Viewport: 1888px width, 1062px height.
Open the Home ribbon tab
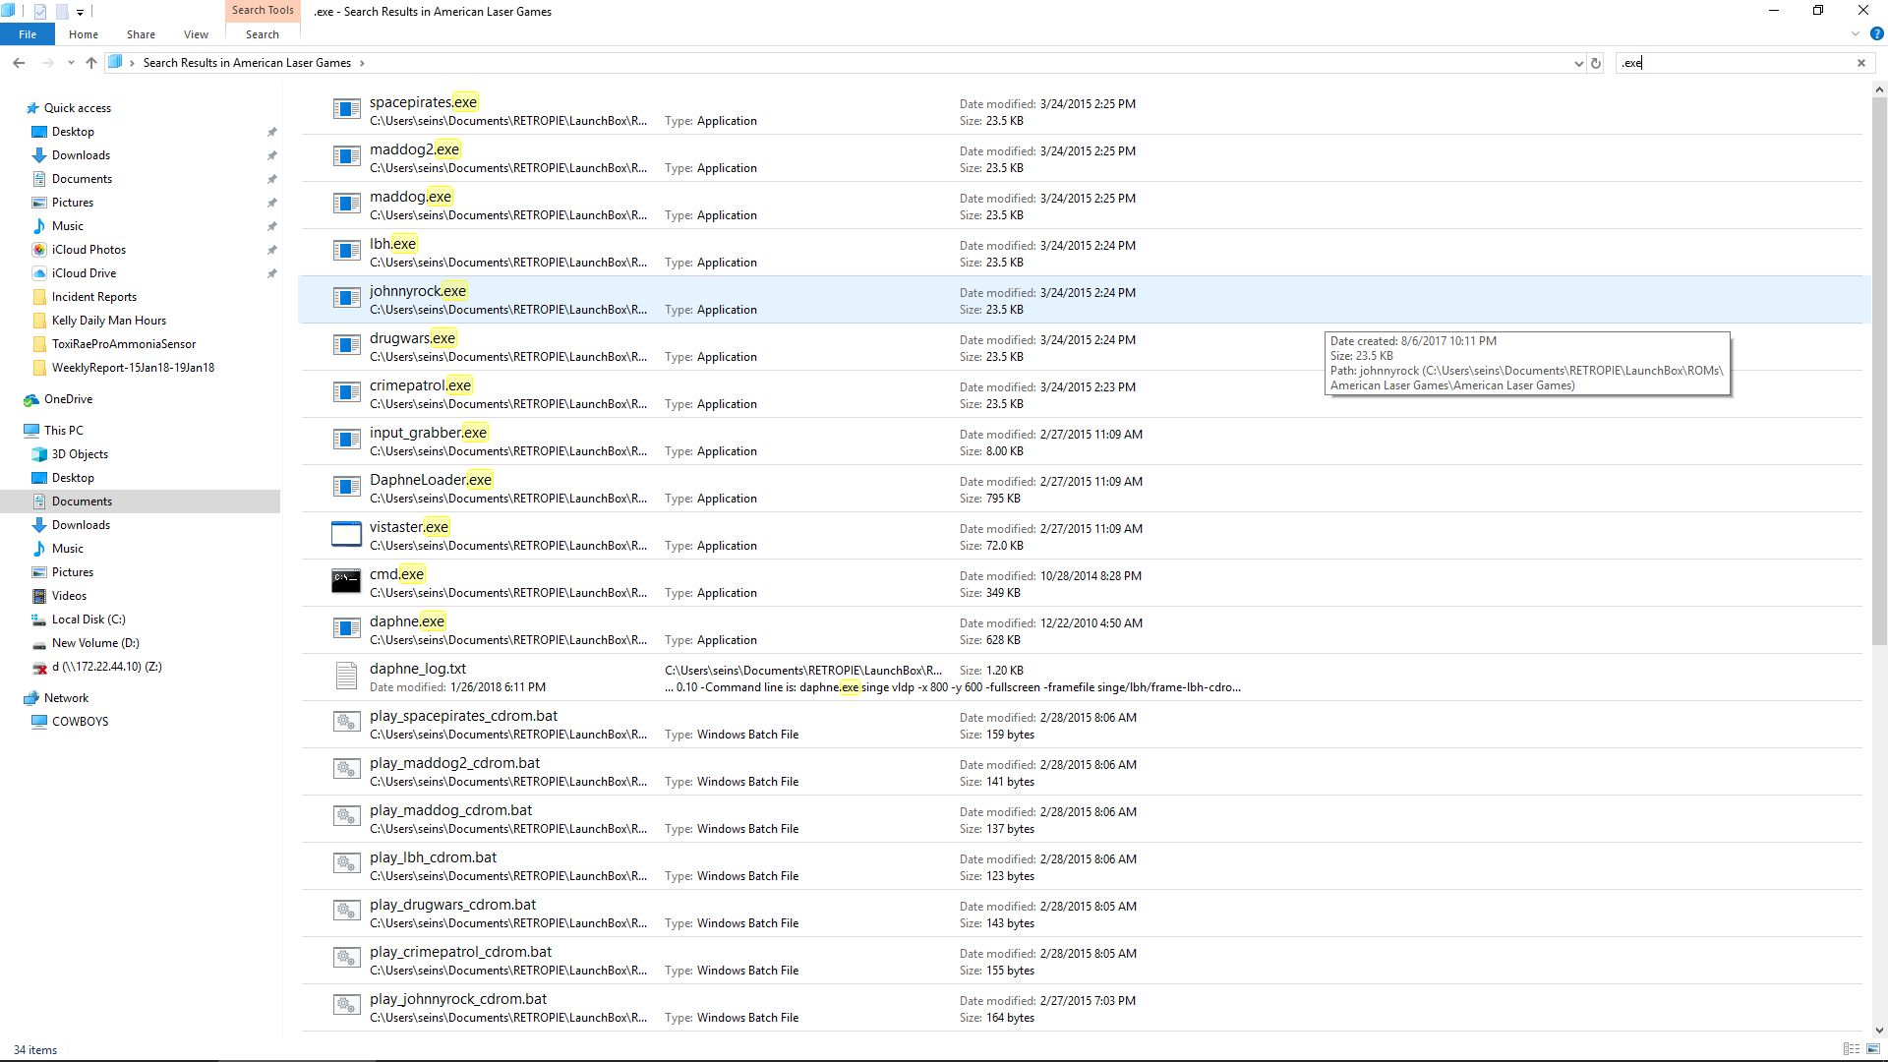[x=83, y=34]
